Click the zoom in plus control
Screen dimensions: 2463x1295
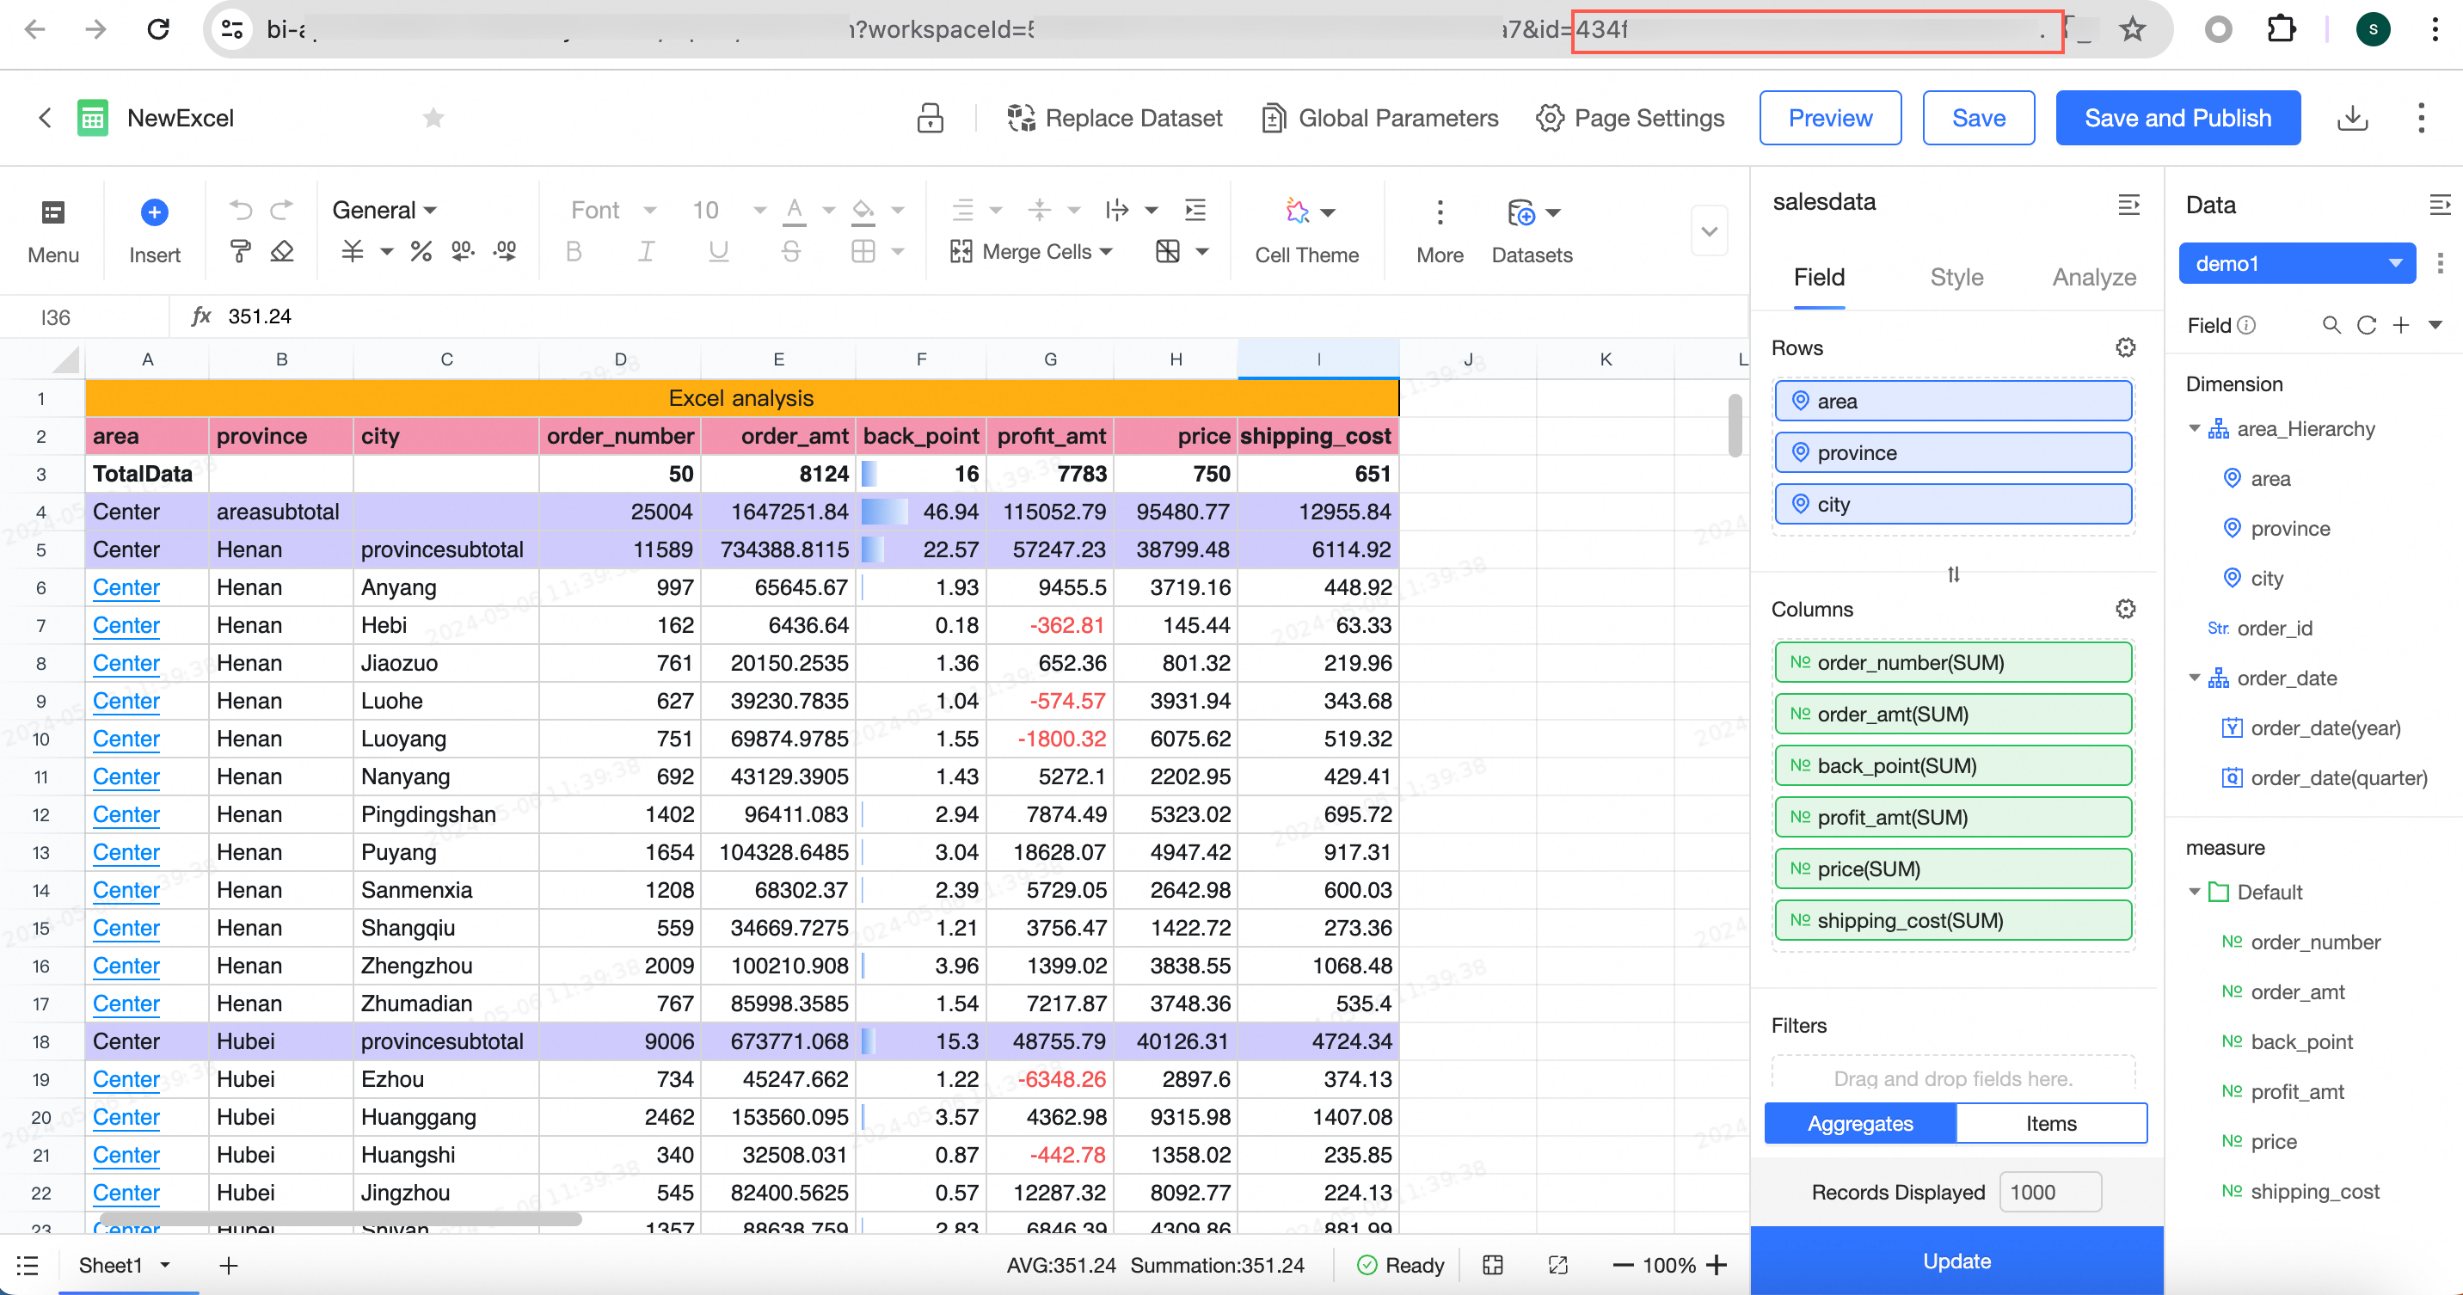tap(1717, 1266)
